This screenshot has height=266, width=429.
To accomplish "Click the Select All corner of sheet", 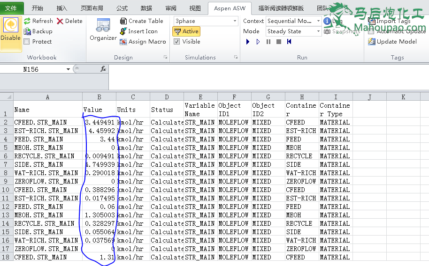I will tap(7, 97).
